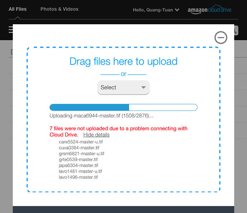
Task: Switch to the All Files tab
Action: point(17,9)
